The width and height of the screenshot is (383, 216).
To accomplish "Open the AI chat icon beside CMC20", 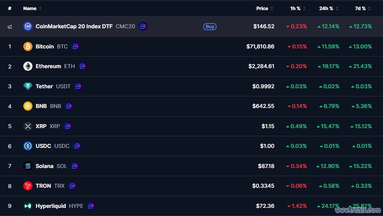I will click(x=143, y=26).
